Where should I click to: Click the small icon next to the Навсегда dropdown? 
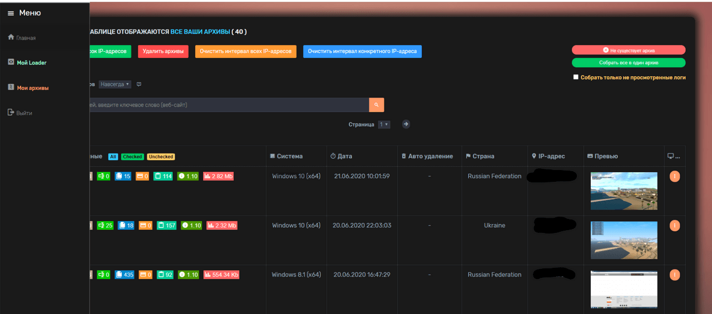click(x=139, y=84)
